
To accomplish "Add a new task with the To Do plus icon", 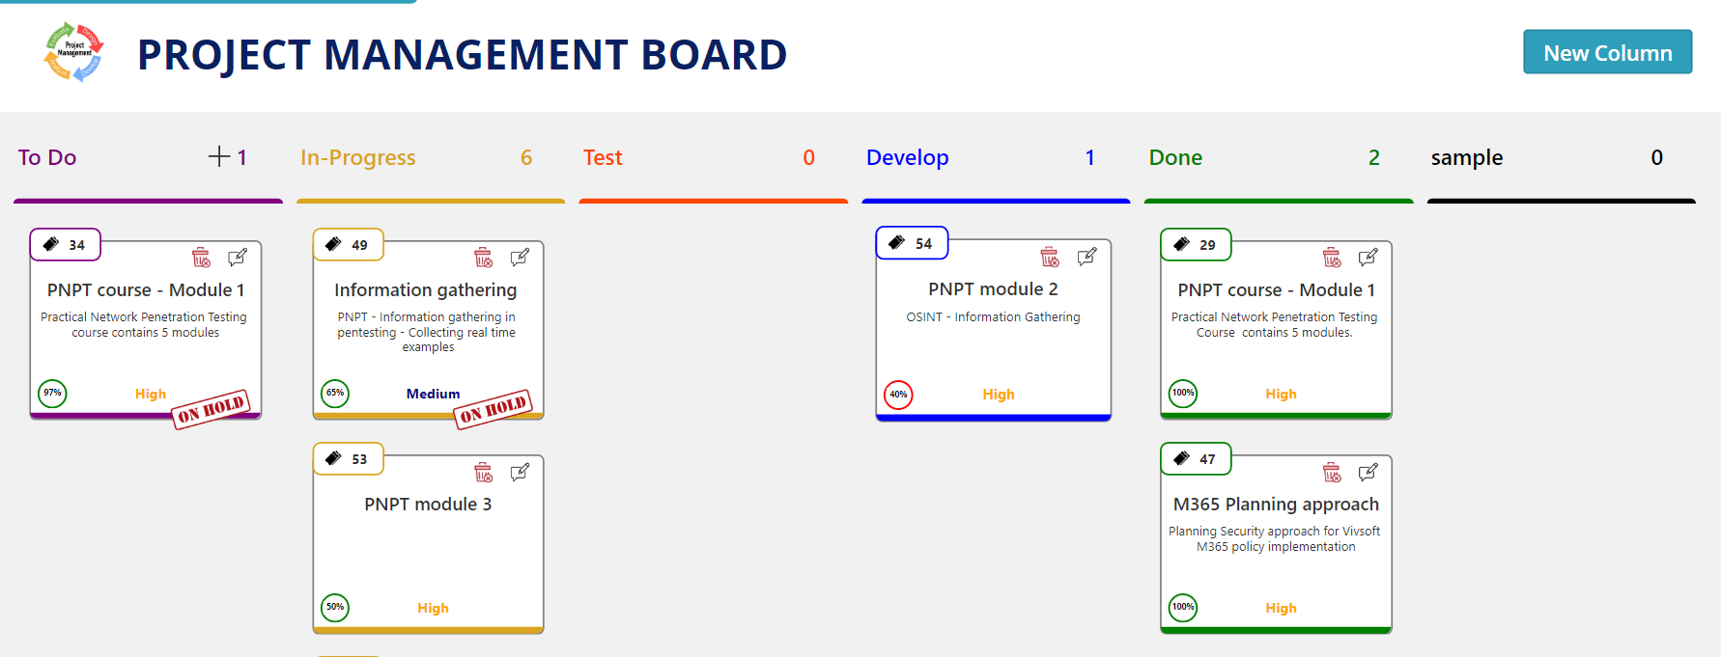I will [x=220, y=154].
